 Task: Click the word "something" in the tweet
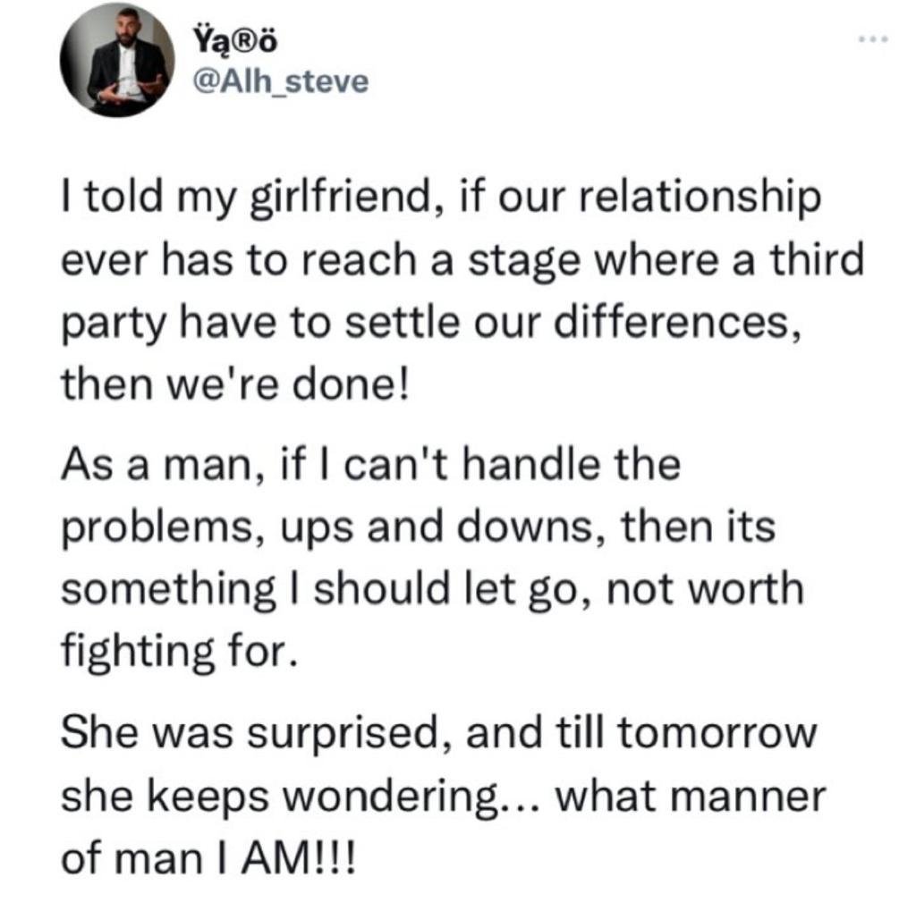pos(168,590)
